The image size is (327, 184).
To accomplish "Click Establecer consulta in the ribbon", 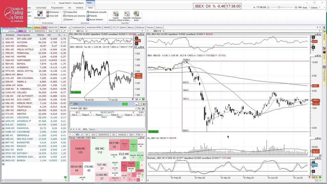I will 96,12.
